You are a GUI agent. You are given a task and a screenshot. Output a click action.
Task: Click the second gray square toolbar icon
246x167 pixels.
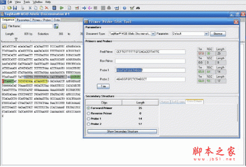(x=103, y=8)
